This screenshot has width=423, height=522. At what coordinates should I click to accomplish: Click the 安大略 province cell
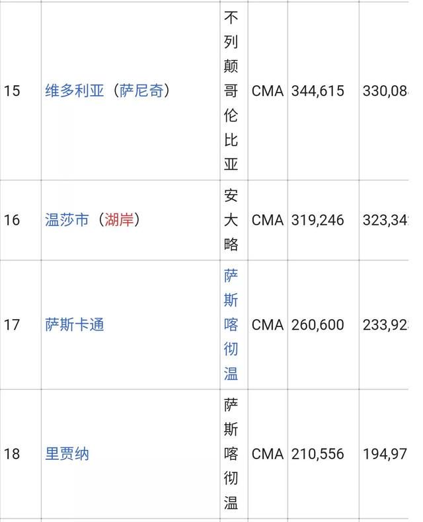click(x=231, y=220)
